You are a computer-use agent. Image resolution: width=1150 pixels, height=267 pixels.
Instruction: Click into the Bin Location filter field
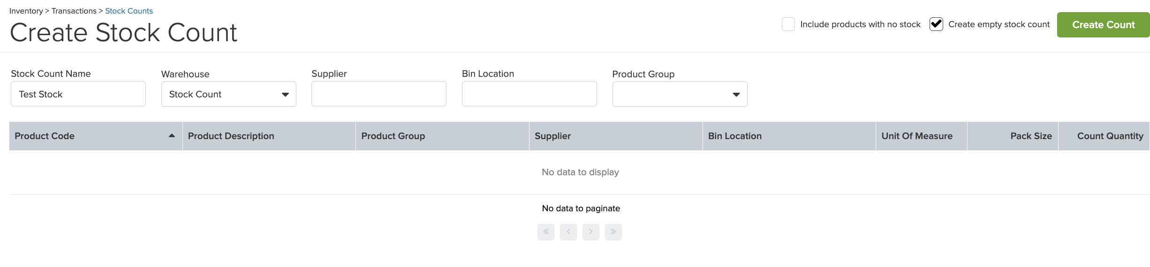click(530, 94)
